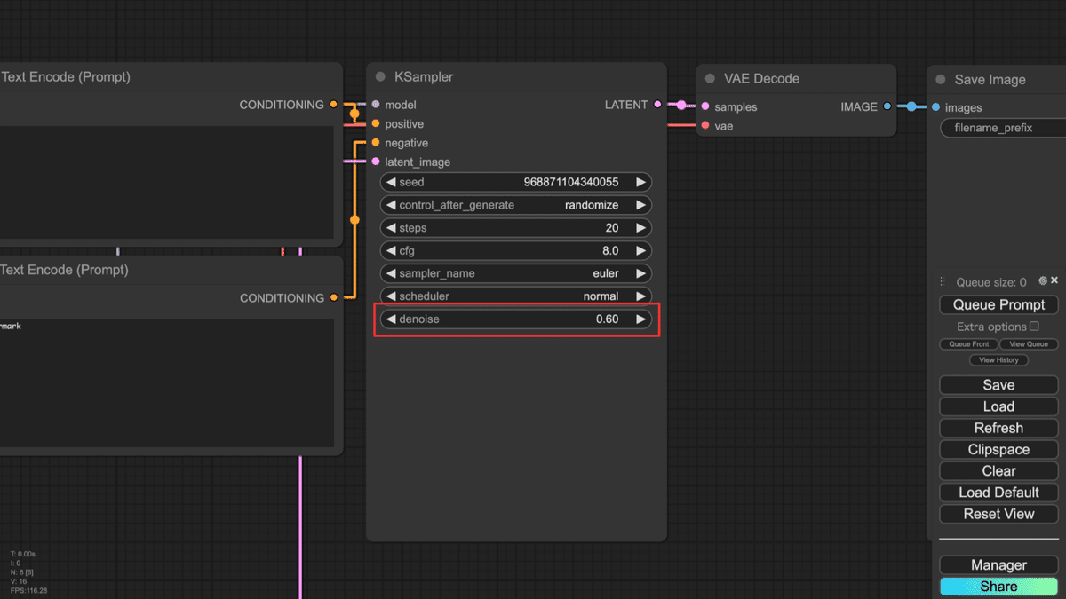This screenshot has width=1066, height=599.
Task: Lower denoise with its left arrow
Action: pyautogui.click(x=390, y=319)
